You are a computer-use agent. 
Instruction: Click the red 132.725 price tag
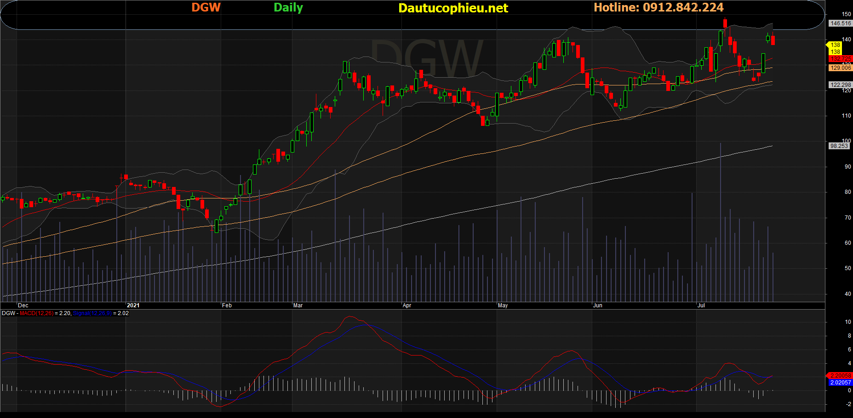click(840, 59)
